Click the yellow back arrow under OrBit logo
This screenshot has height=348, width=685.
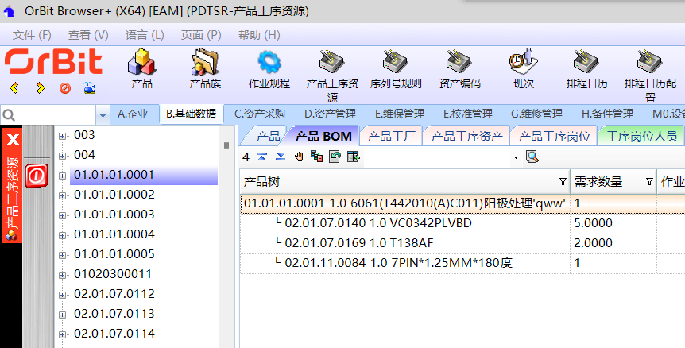click(14, 88)
